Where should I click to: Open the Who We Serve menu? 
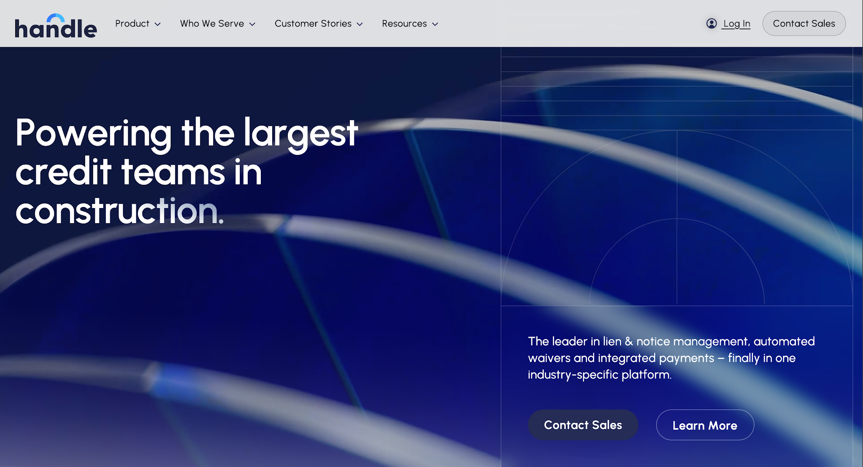tap(217, 24)
